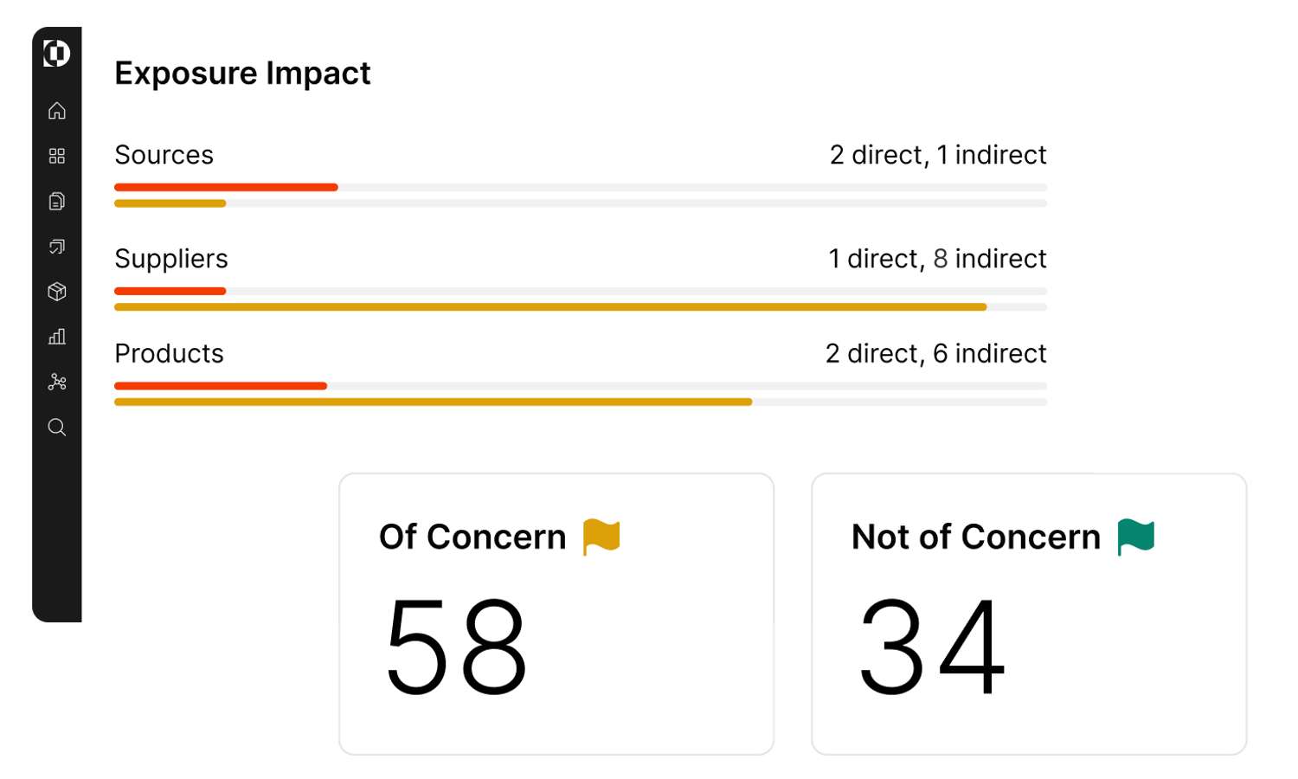Click the Sources row label
Image resolution: width=1298 pixels, height=779 pixels.
click(164, 155)
